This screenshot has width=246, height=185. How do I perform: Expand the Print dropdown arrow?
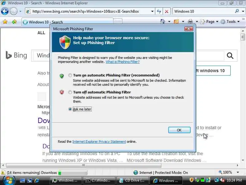tap(197, 21)
